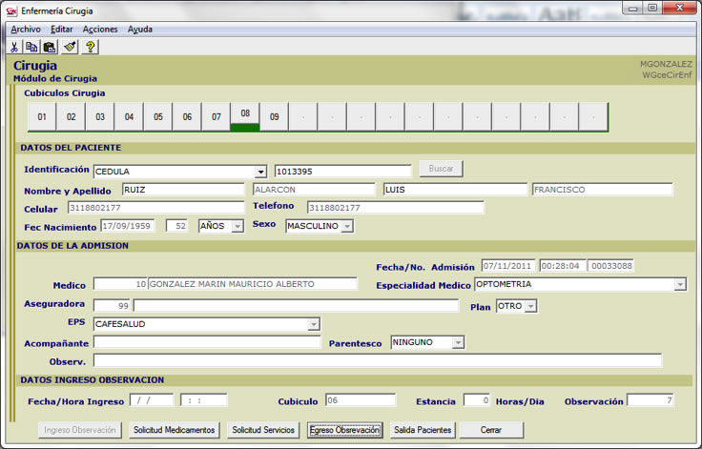Expand the Parentesco NINGUNO dropdown
This screenshot has width=702, height=449.
click(x=458, y=342)
